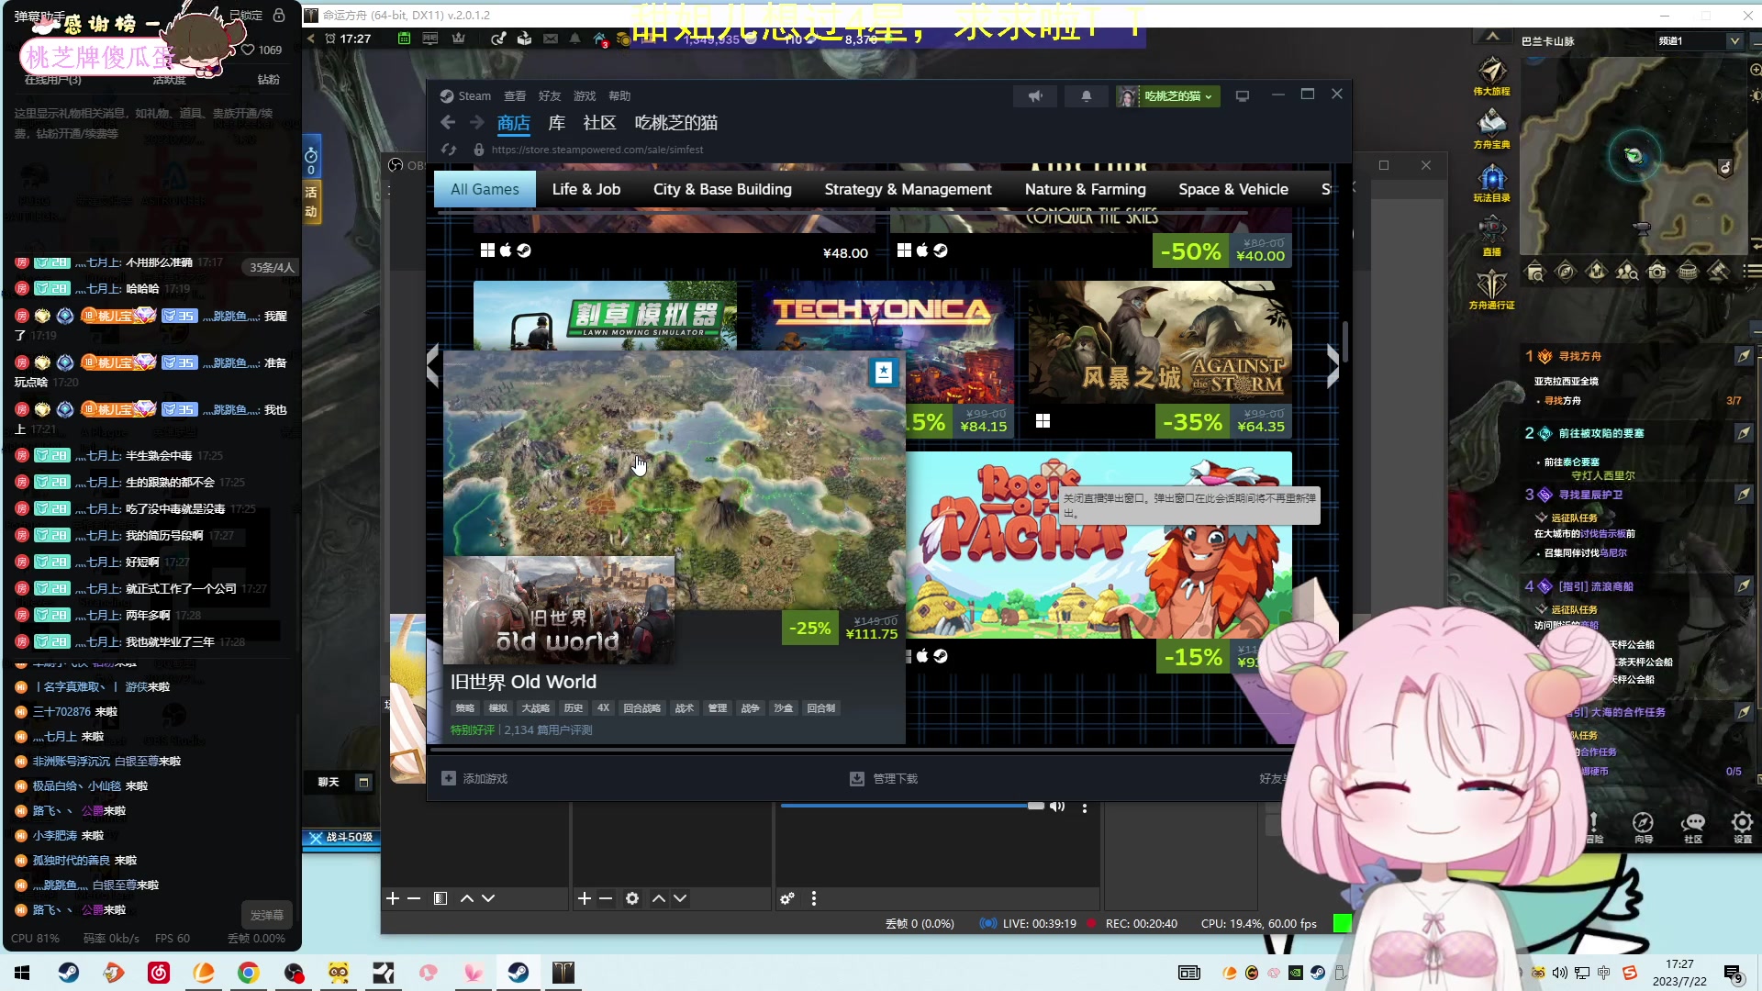
Task: Open Chrome from the taskbar
Action: (248, 973)
